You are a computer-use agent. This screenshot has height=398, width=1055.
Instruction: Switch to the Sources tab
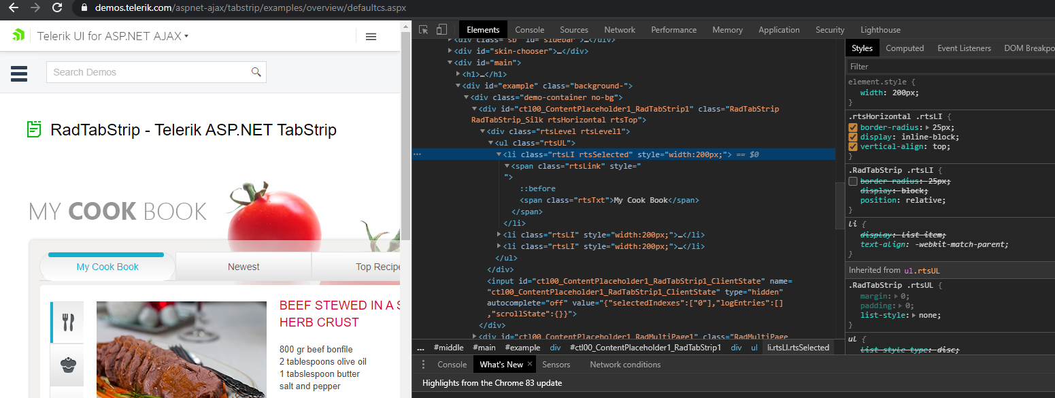click(574, 30)
